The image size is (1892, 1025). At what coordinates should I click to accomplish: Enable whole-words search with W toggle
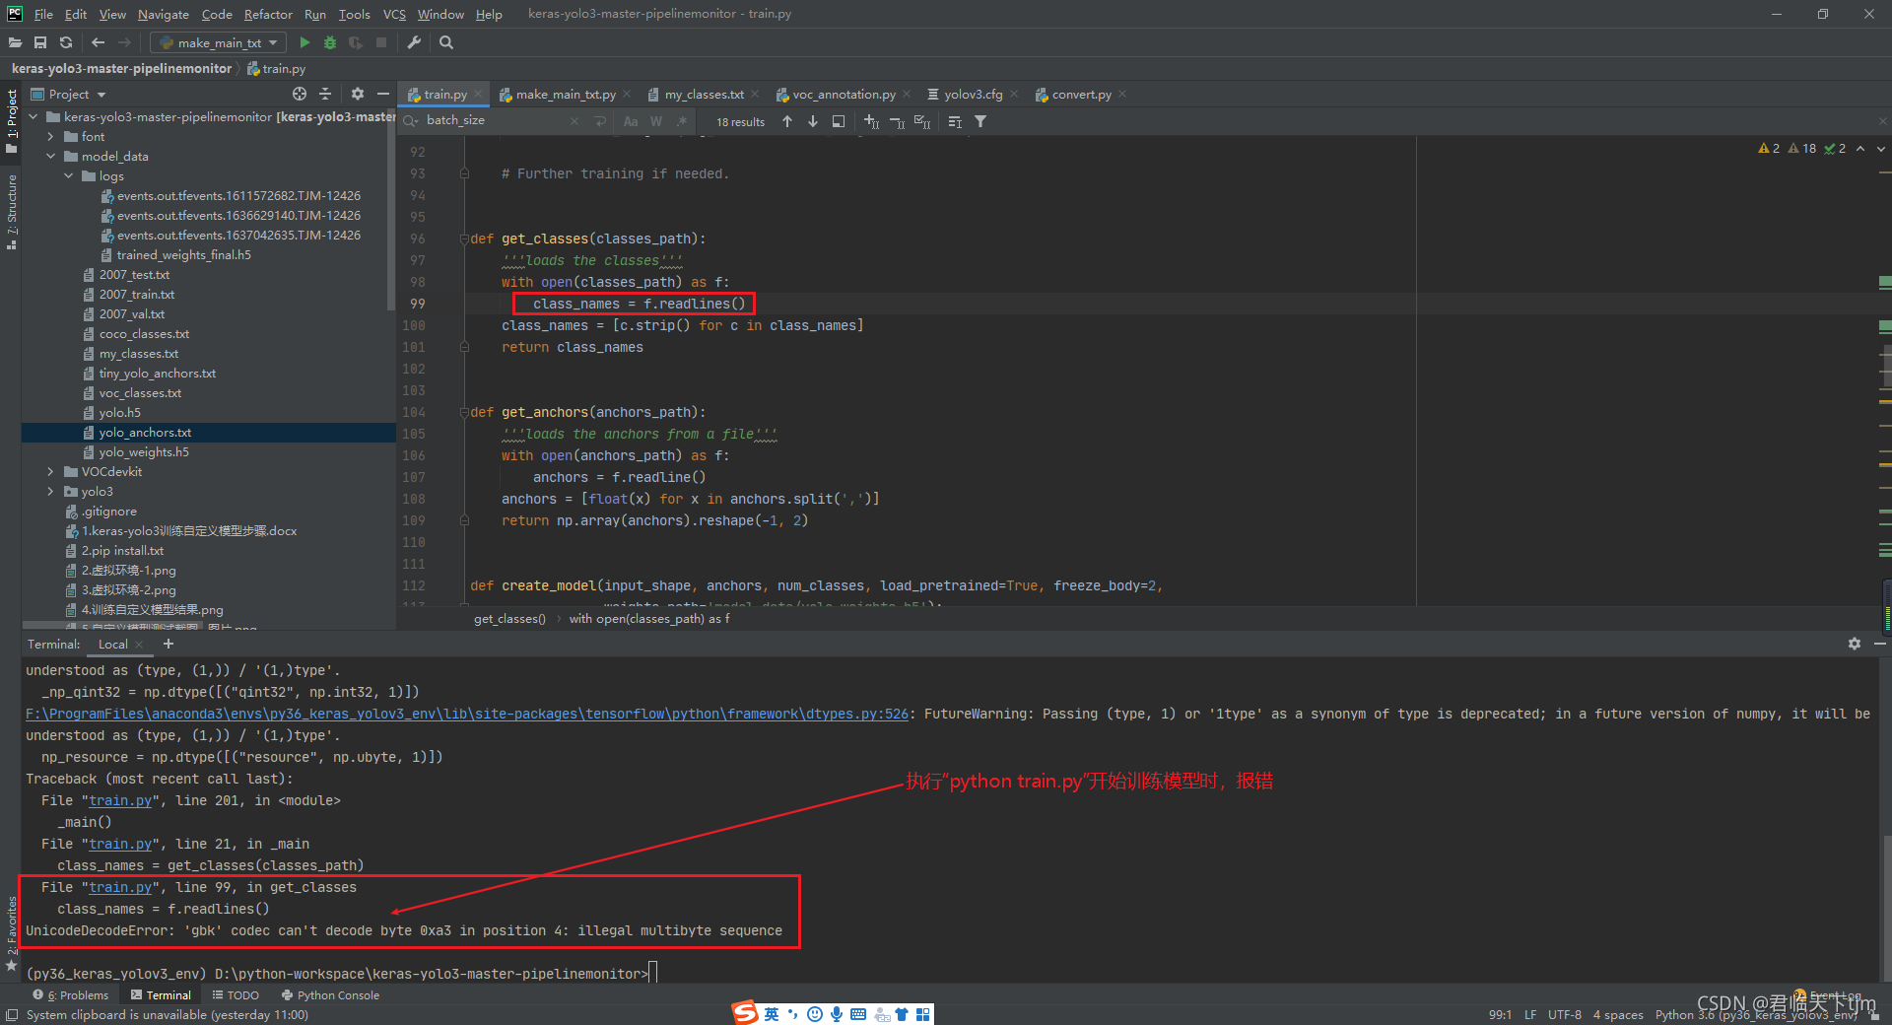(655, 120)
